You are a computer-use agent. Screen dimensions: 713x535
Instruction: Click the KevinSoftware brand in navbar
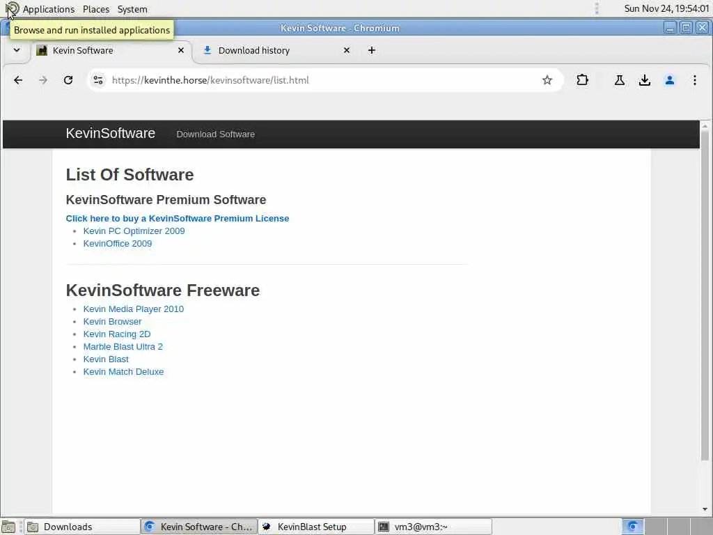[111, 133]
